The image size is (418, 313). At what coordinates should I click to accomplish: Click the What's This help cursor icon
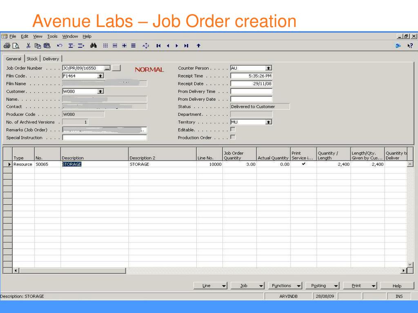point(410,46)
